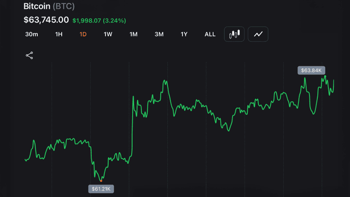Select the 3M time range
Image resolution: width=350 pixels, height=197 pixels.
[159, 34]
